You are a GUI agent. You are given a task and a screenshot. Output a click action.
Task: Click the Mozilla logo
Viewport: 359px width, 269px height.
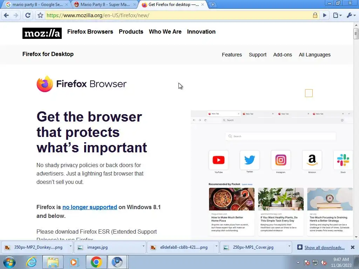tap(42, 33)
